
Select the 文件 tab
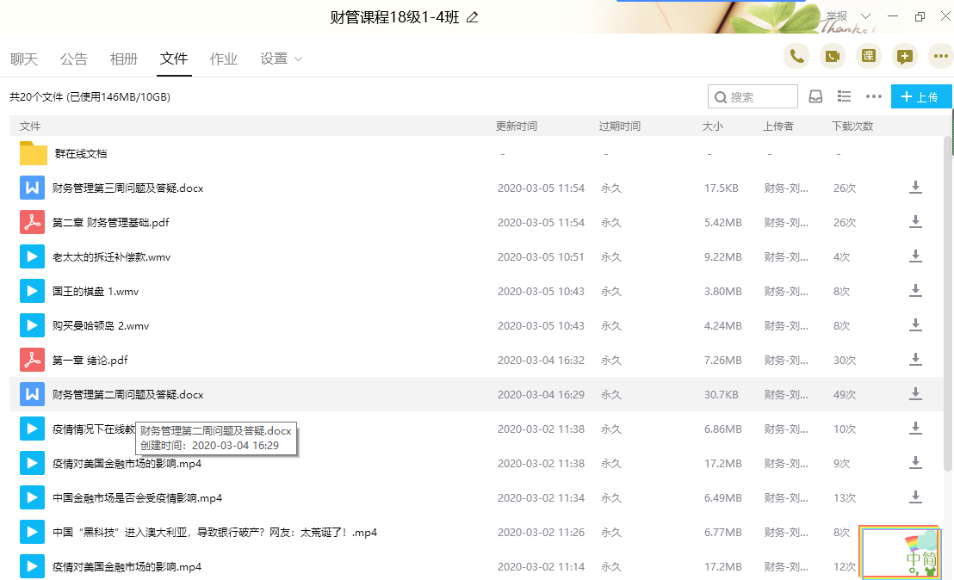click(174, 59)
